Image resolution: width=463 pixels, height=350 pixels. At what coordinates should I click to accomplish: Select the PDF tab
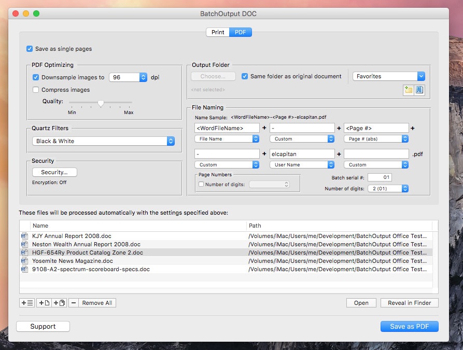[241, 32]
